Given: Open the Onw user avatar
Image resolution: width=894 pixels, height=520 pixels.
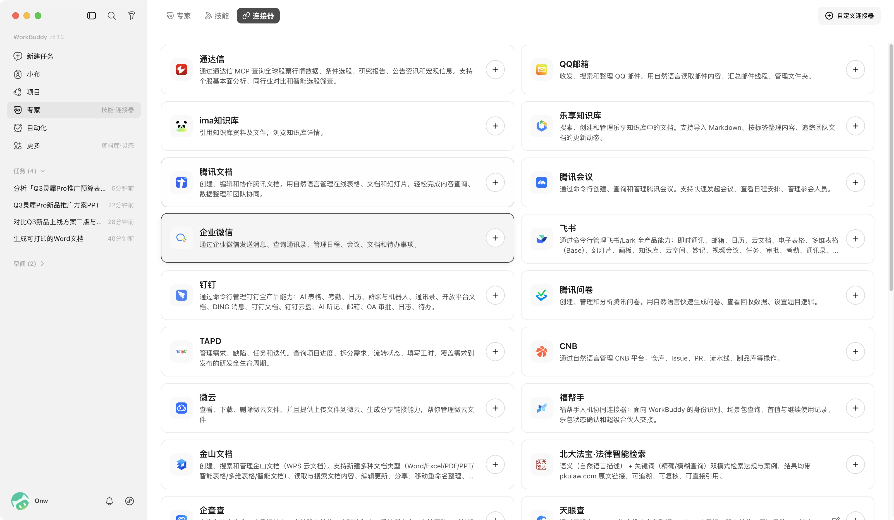Looking at the screenshot, I should coord(20,501).
